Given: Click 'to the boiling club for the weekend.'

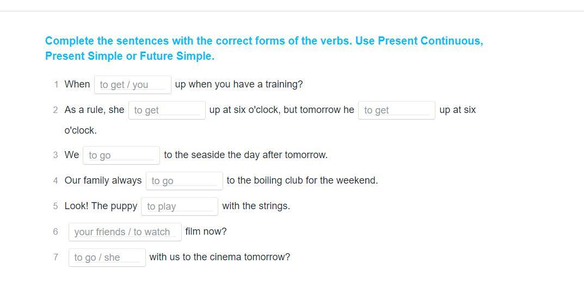Looking at the screenshot, I should [x=302, y=180].
